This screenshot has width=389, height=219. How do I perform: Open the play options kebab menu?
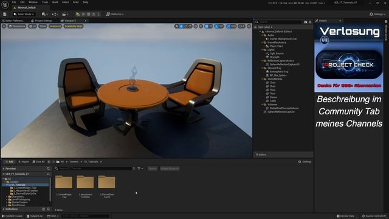coord(98,14)
